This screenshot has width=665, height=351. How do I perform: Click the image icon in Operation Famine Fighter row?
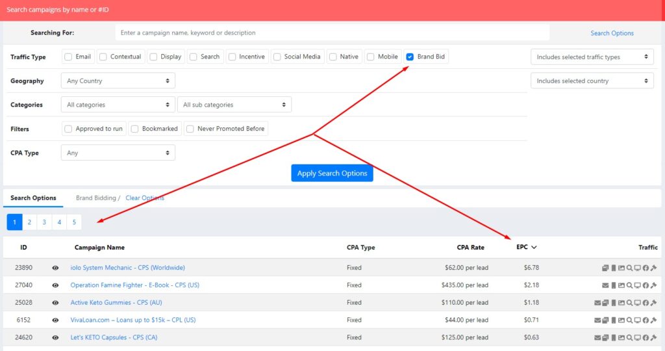pos(621,285)
